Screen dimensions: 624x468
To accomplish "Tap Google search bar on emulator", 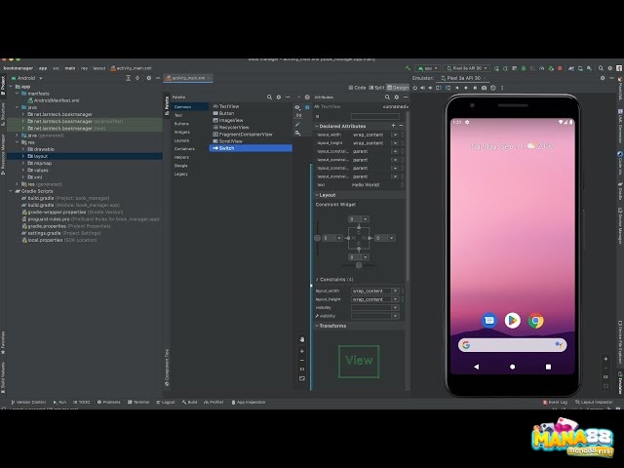I will (x=512, y=345).
